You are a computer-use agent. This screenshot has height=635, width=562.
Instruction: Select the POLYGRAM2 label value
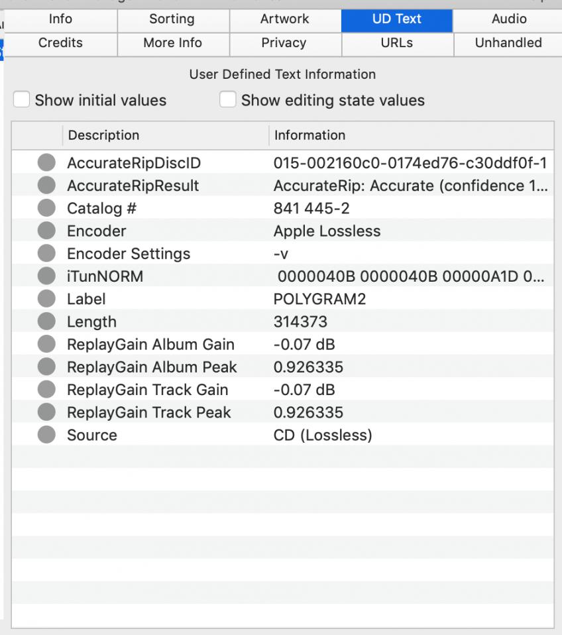coord(319,300)
